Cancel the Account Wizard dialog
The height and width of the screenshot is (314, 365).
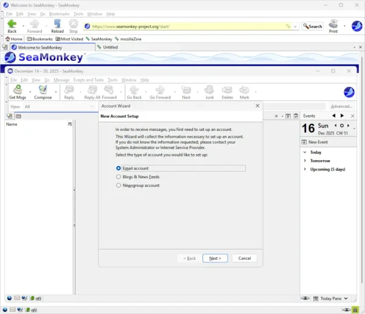(245, 259)
